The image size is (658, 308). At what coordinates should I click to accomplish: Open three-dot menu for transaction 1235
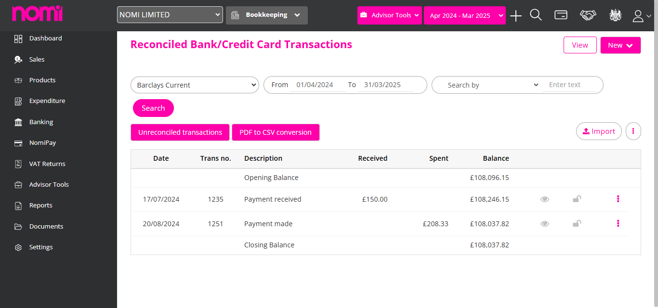tap(618, 199)
